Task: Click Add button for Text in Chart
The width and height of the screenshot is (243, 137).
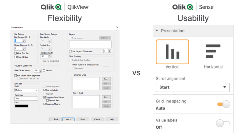Action: tap(106, 97)
